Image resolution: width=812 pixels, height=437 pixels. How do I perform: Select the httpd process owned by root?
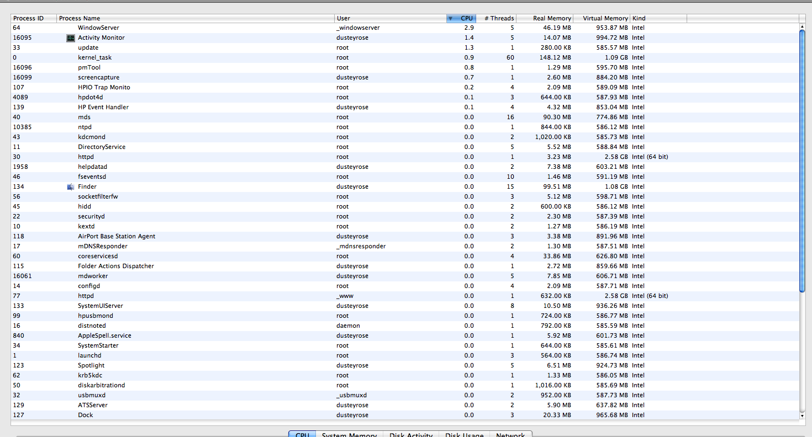[x=405, y=157]
